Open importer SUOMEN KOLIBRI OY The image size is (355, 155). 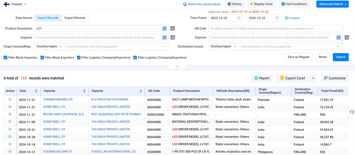pyautogui.click(x=58, y=152)
